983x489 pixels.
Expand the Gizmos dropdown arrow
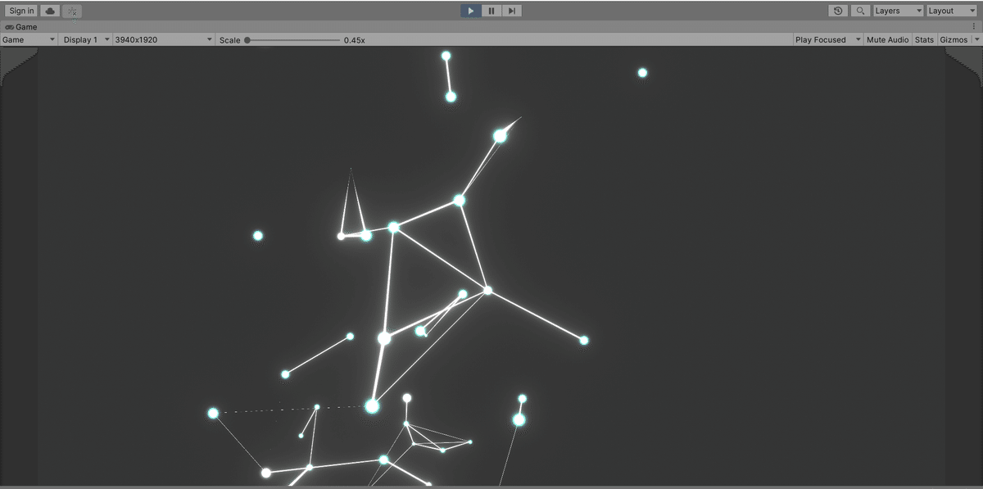(976, 39)
